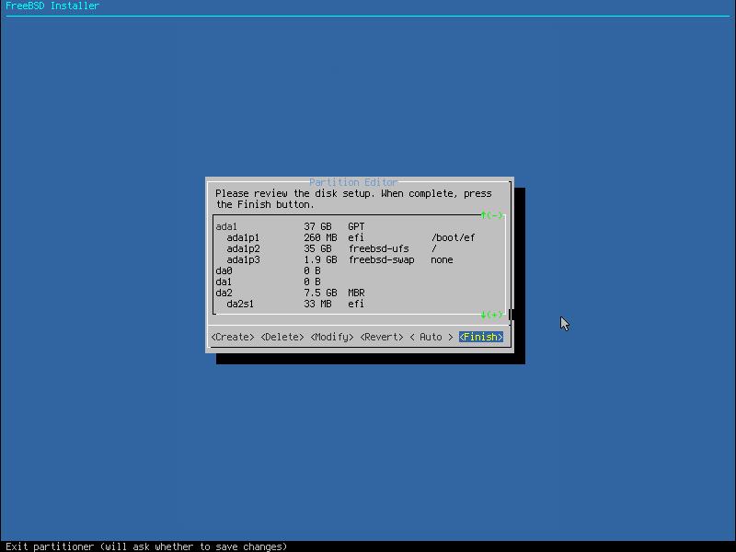Click the green scroll-down arrow indicator

click(x=491, y=315)
